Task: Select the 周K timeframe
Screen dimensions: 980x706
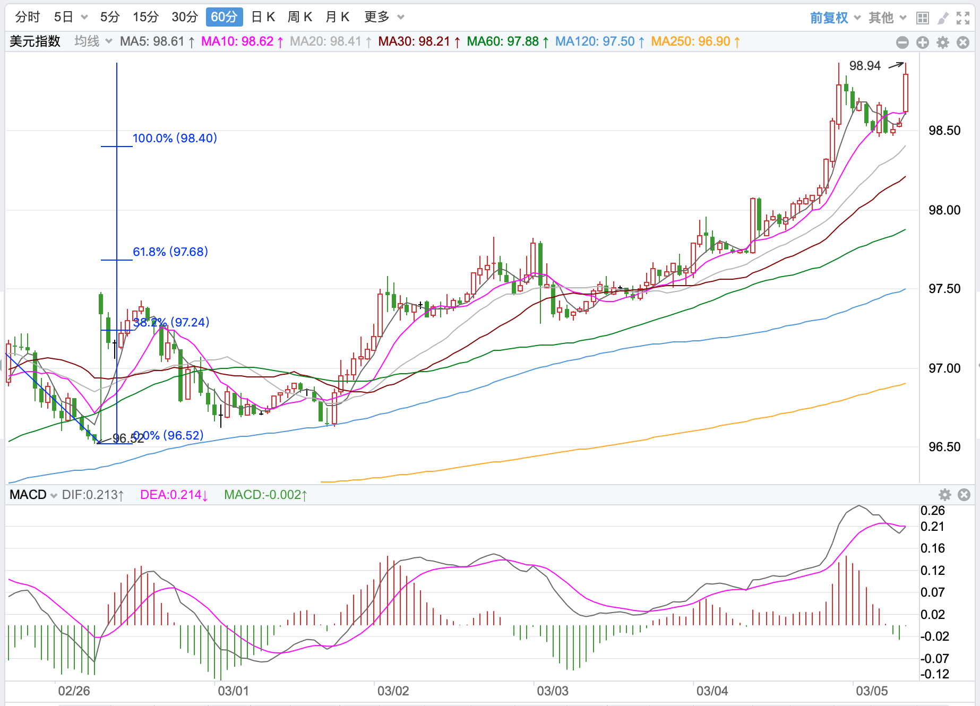Action: click(299, 17)
